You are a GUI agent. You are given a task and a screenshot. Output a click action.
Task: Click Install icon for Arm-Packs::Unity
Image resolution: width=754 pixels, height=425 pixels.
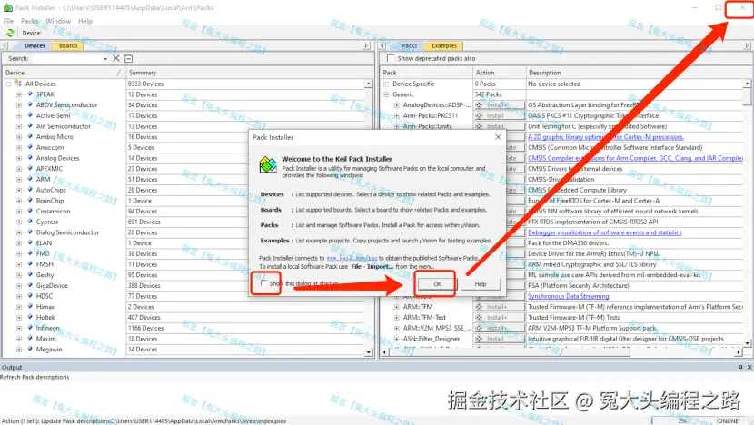pos(479,126)
